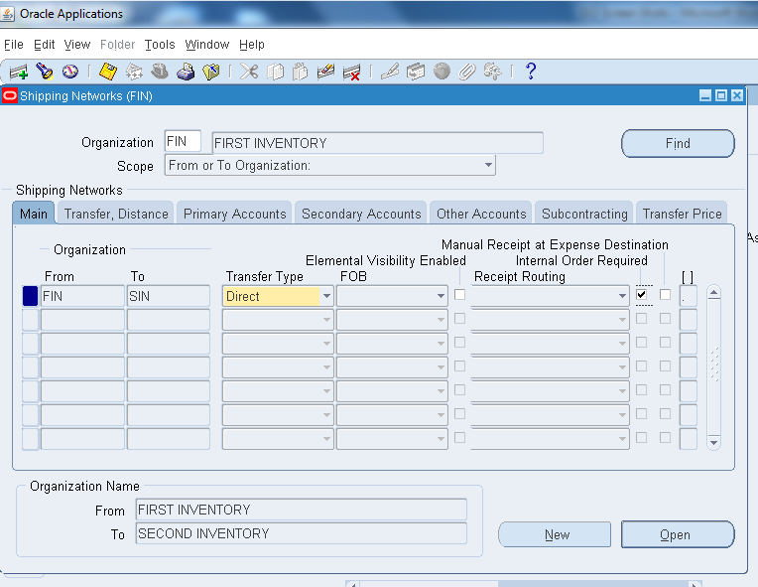Image resolution: width=758 pixels, height=587 pixels.
Task: Click the Cut scissors icon
Action: click(249, 72)
